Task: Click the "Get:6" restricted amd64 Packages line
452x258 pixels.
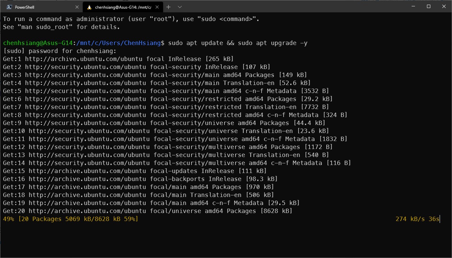Action: [x=168, y=99]
